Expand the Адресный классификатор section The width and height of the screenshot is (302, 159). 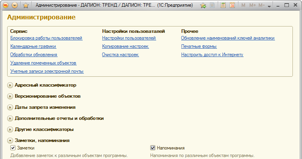[x=10, y=85]
